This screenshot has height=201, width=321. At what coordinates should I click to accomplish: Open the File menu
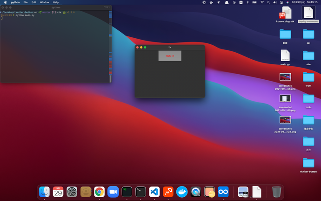26,2
